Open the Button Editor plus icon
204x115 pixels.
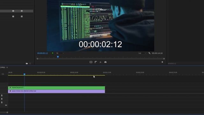tap(162, 62)
